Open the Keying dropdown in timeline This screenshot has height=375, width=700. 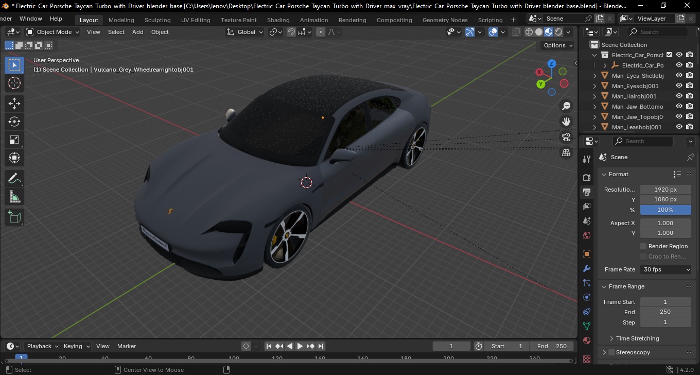click(77, 346)
